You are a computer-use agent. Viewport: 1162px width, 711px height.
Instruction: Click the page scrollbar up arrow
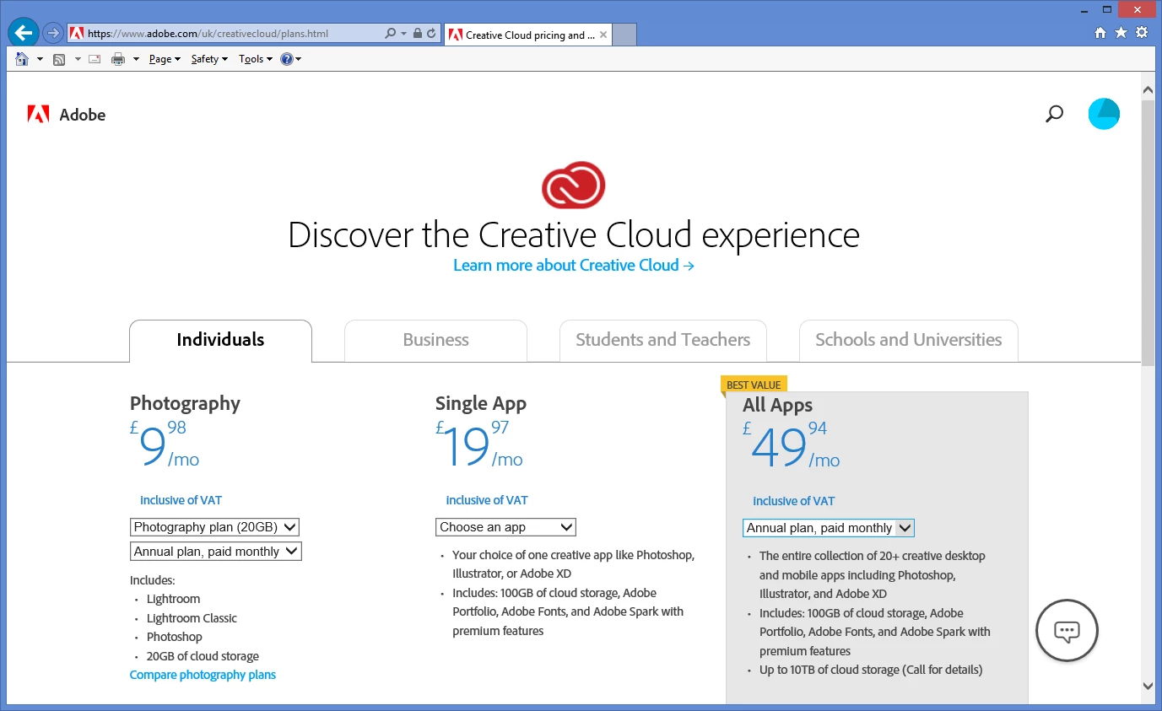[x=1148, y=89]
